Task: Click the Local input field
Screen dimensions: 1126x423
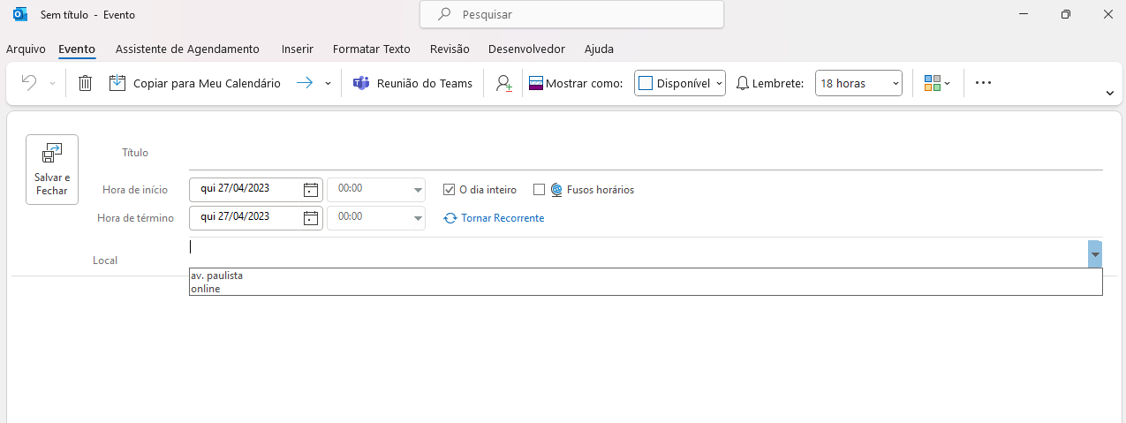Action: click(638, 253)
